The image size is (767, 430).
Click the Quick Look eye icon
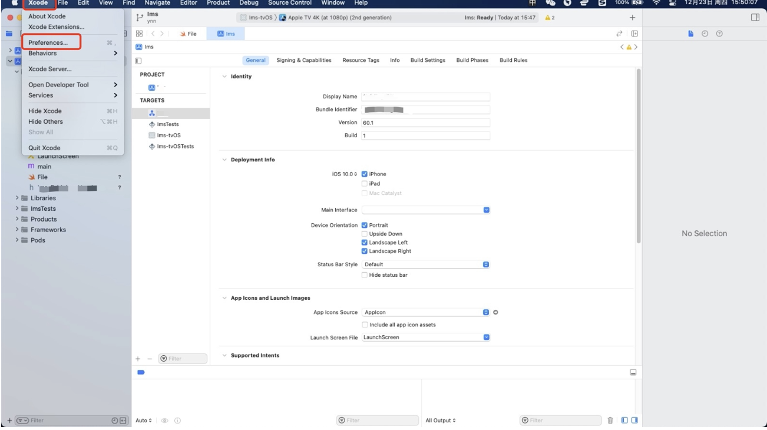pyautogui.click(x=165, y=420)
